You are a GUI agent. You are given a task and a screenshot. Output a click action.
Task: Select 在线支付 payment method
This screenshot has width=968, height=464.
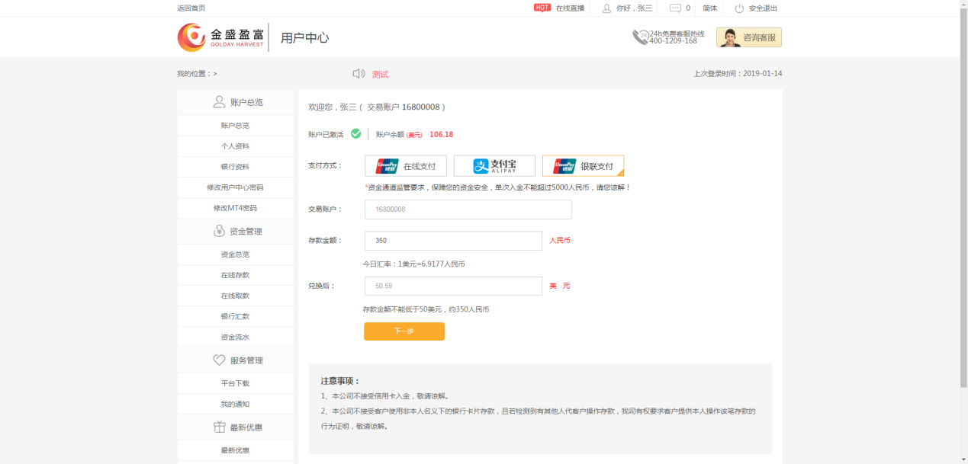pos(406,166)
